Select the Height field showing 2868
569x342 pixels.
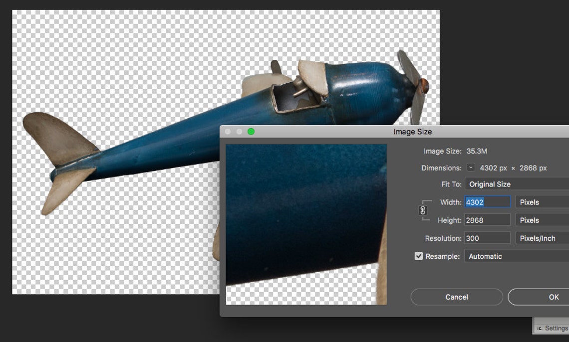coord(487,220)
